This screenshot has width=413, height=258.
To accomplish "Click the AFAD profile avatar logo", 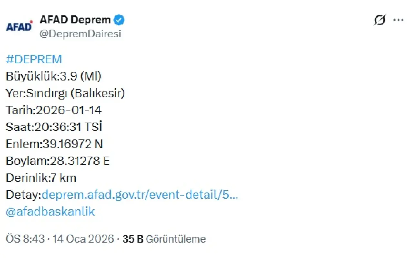I will click(20, 26).
